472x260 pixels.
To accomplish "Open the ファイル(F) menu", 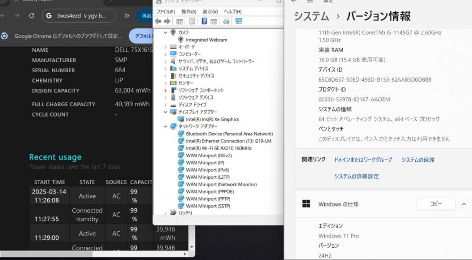I will click(166, 12).
